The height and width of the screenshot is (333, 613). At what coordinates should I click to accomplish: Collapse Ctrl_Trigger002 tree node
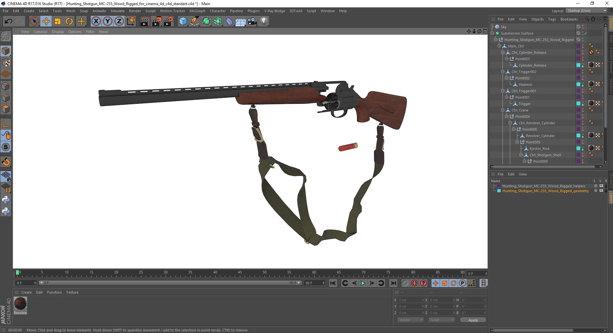503,71
